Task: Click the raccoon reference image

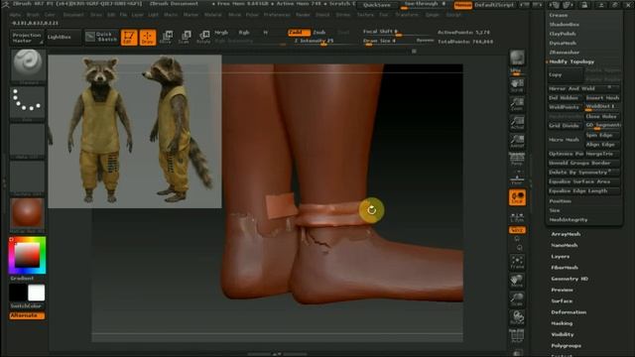Action: [x=135, y=132]
